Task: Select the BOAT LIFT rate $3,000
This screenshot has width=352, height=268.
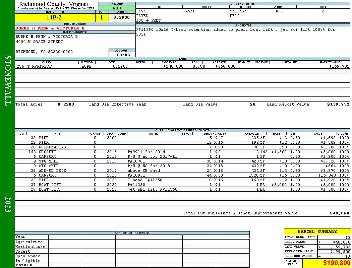Action: pos(279,185)
